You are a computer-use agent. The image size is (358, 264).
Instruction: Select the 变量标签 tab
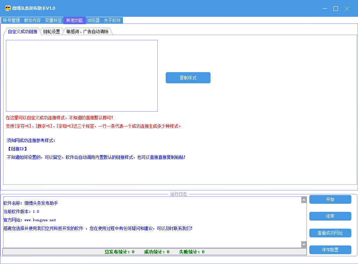tap(54, 20)
